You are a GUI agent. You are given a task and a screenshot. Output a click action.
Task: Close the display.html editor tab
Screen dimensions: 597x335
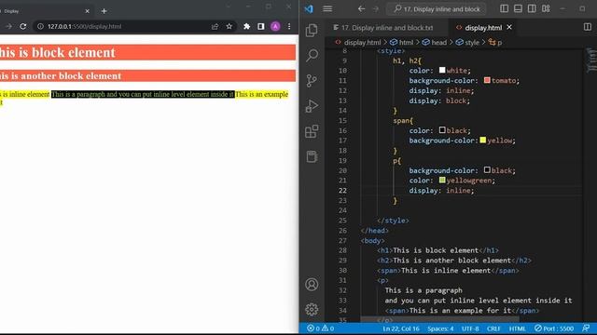509,27
